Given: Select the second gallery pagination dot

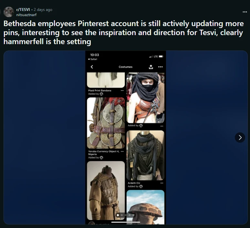Looking at the screenshot, I should (122, 215).
